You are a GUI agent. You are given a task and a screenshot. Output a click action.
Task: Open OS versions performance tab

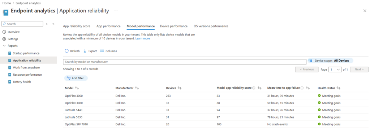click(x=211, y=26)
